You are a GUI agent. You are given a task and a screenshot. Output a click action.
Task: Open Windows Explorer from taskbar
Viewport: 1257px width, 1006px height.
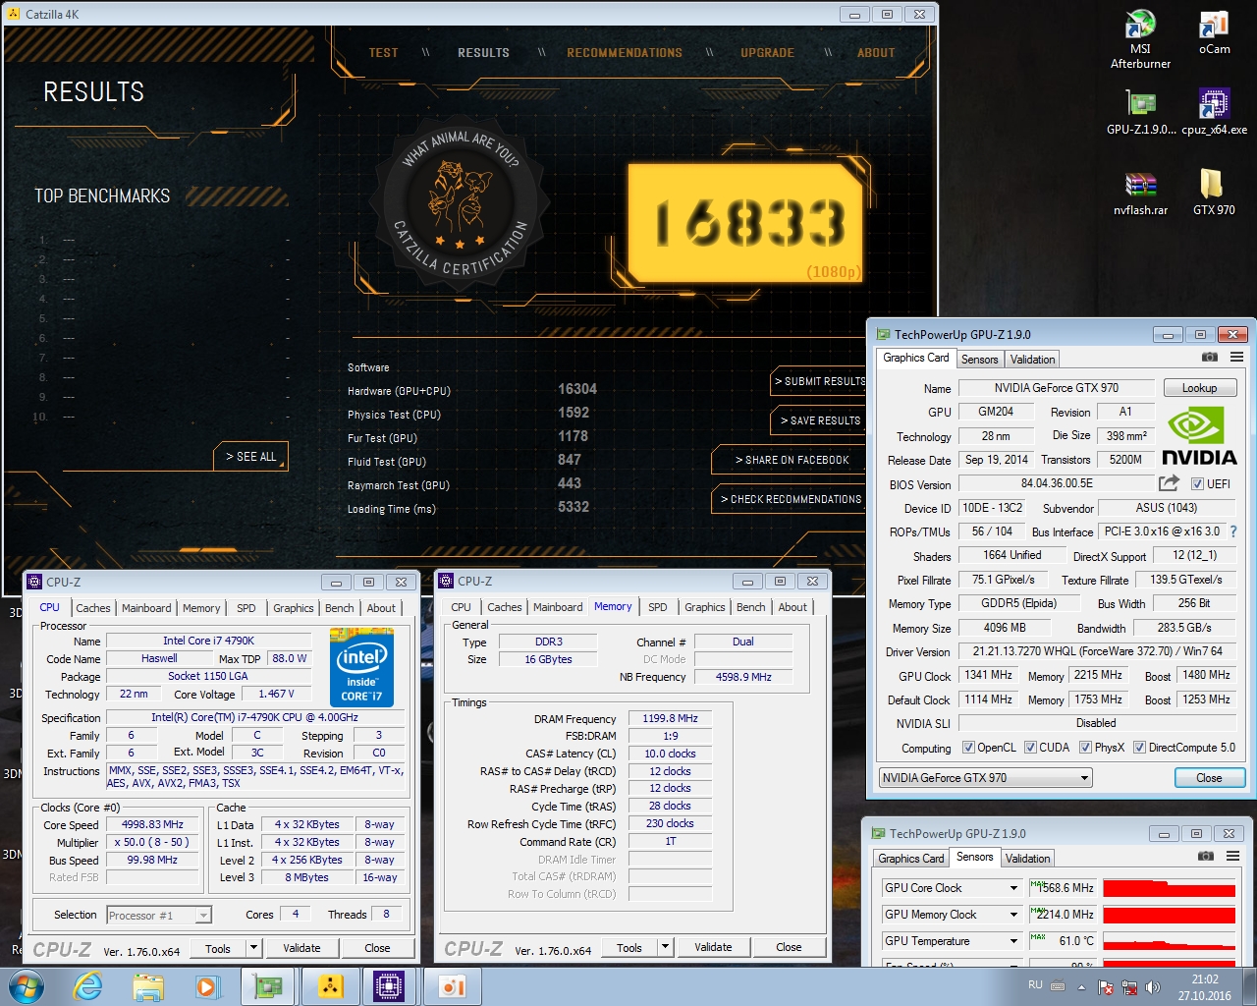click(x=147, y=986)
